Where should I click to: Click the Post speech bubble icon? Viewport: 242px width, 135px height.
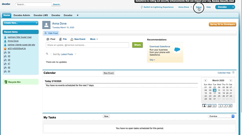point(48,39)
